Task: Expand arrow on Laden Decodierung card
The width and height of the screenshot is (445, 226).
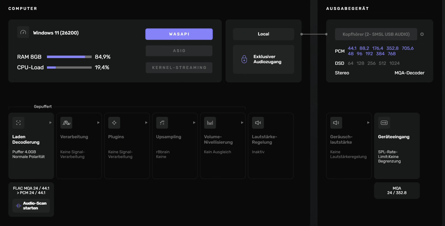Action: (50, 123)
